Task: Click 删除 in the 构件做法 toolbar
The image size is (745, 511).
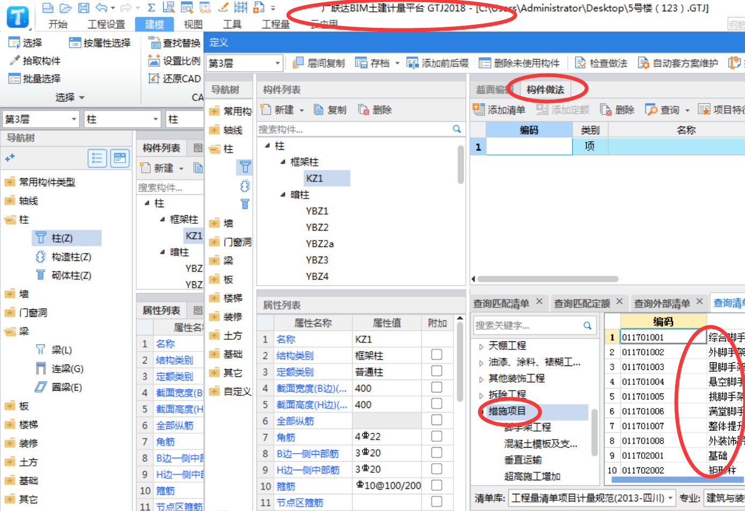Action: click(617, 109)
